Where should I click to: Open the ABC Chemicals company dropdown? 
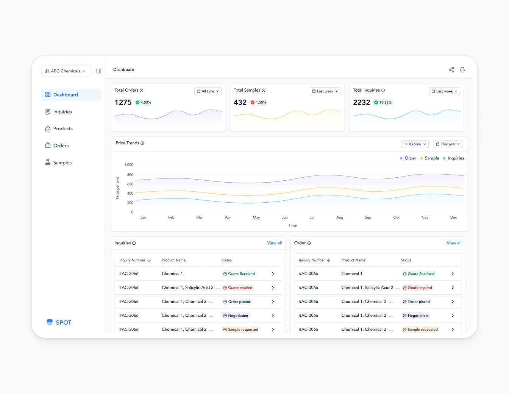tap(66, 71)
